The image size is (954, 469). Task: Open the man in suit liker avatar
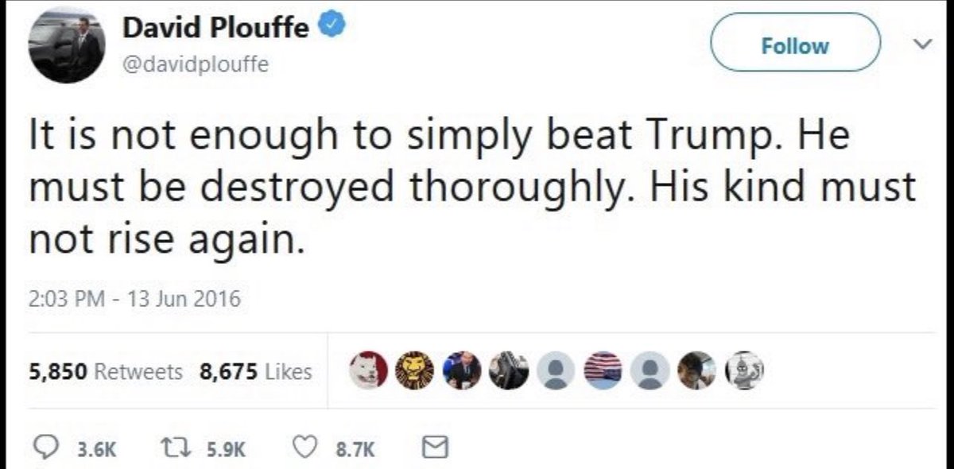coord(460,370)
